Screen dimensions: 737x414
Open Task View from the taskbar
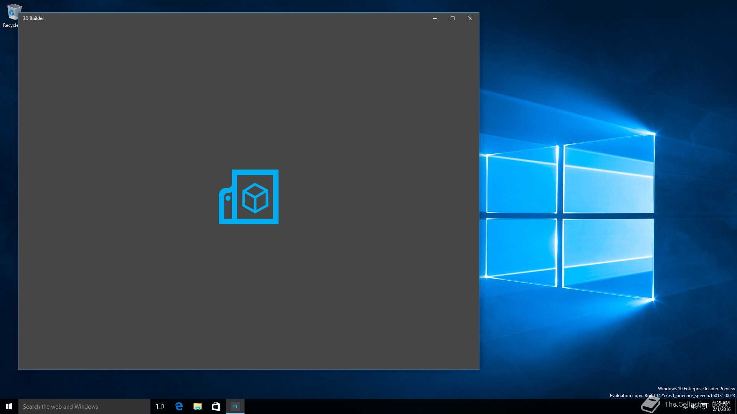click(x=160, y=406)
